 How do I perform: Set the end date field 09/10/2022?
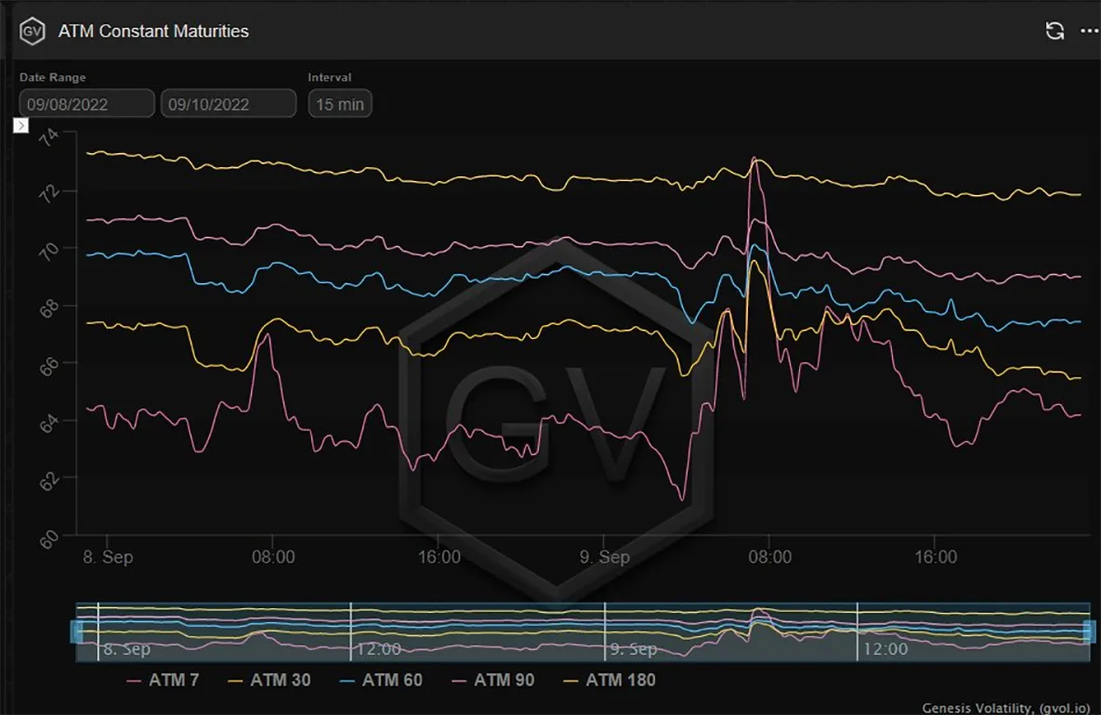click(x=229, y=104)
